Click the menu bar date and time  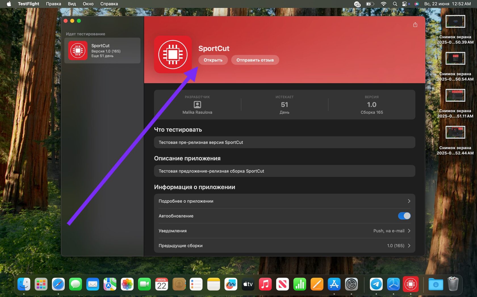pos(447,4)
